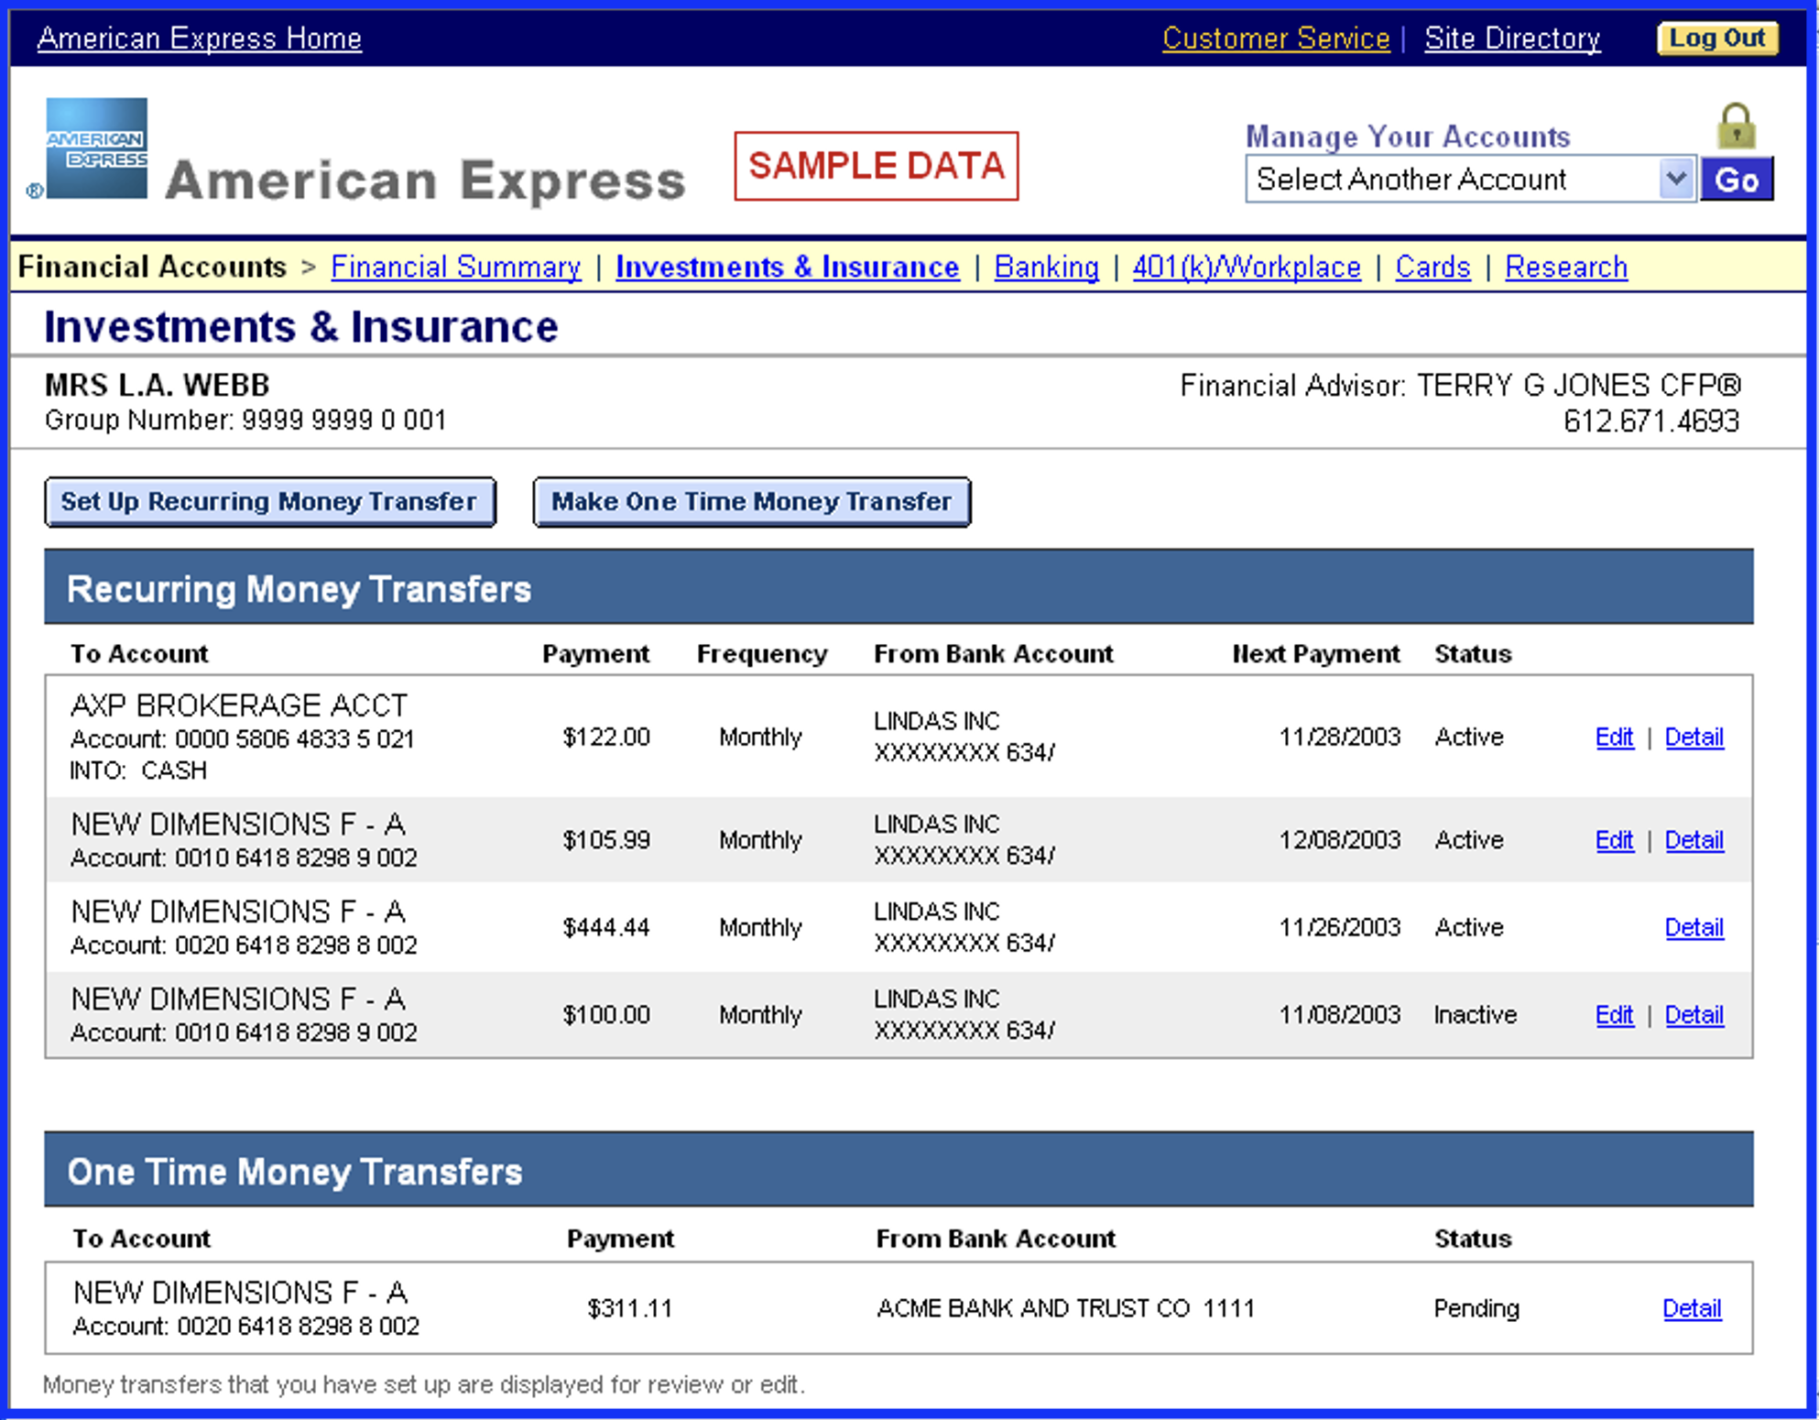
Task: Click the phone number 612.671.4693
Action: tap(1650, 421)
